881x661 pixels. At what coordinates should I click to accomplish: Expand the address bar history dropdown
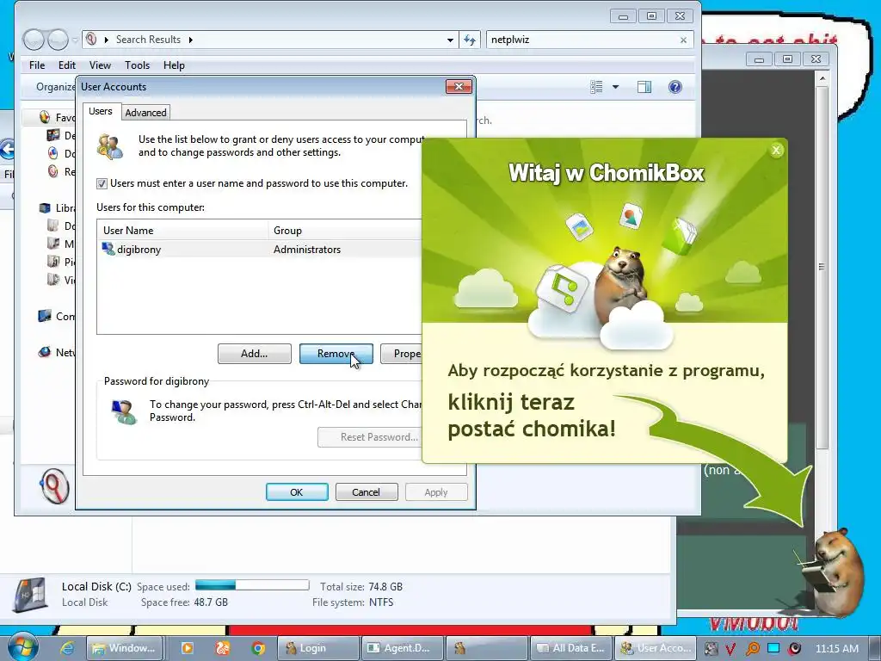point(450,40)
